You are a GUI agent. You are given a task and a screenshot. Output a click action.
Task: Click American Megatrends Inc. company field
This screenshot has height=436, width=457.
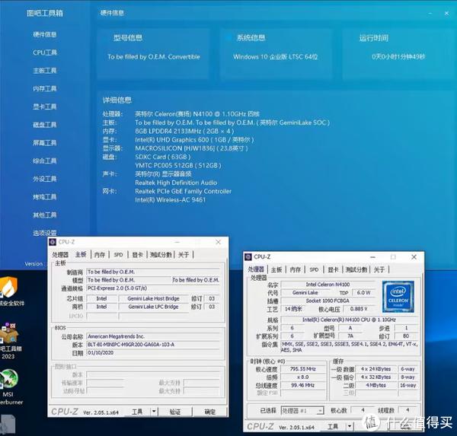tap(153, 336)
